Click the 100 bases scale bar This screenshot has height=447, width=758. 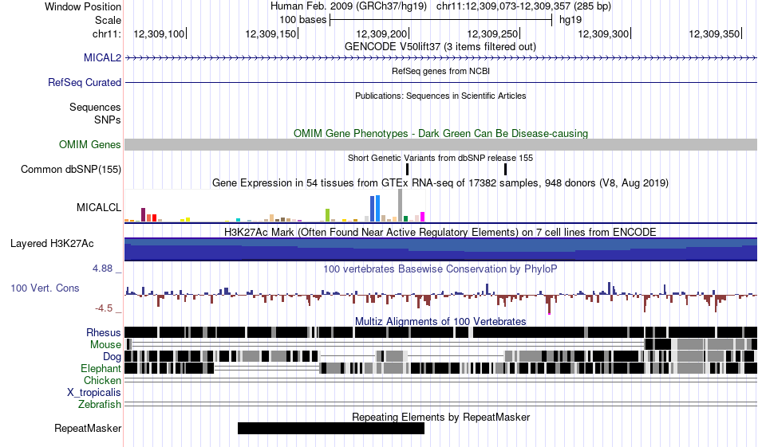pos(440,20)
